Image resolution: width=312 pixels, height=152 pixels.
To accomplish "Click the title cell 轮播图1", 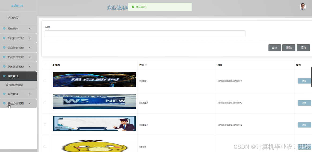I will point(144,81).
